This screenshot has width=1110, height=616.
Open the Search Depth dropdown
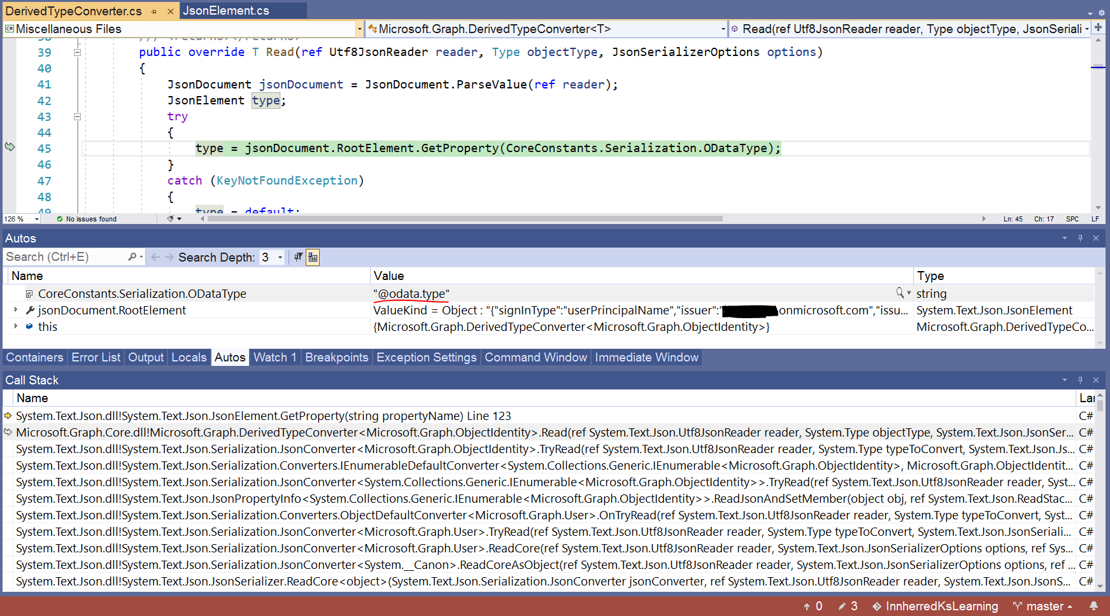[279, 257]
